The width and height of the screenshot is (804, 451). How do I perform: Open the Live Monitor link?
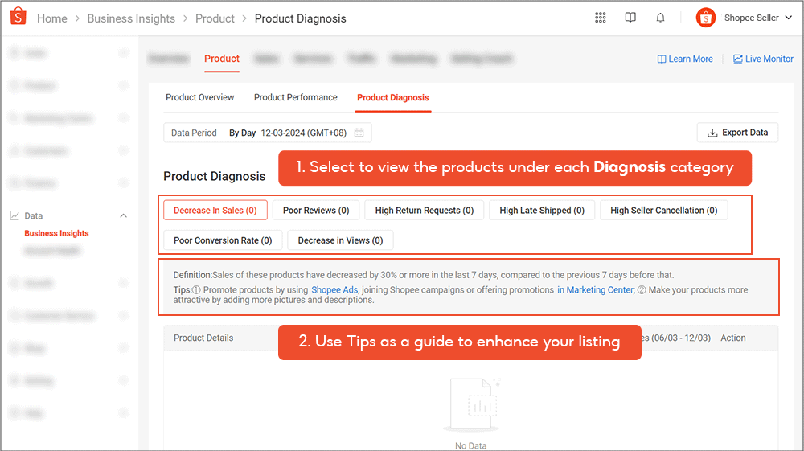point(764,59)
